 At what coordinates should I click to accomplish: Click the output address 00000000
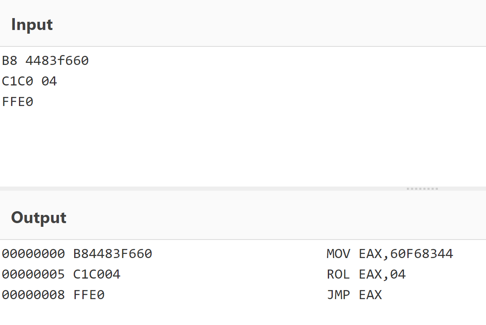point(33,254)
